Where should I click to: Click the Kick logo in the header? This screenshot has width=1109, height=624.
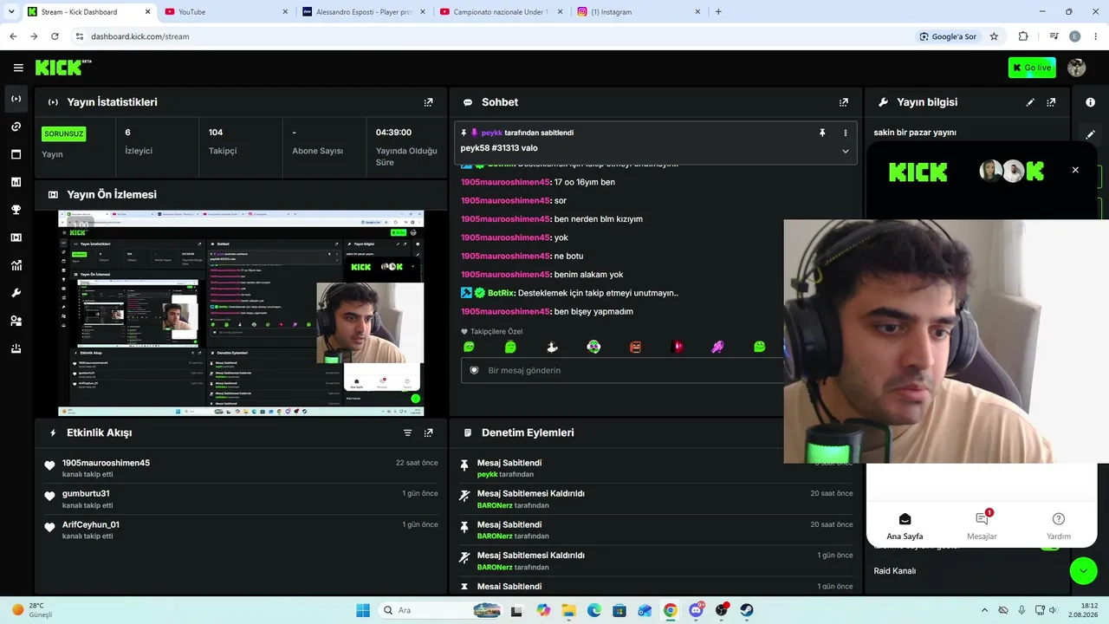pos(63,68)
